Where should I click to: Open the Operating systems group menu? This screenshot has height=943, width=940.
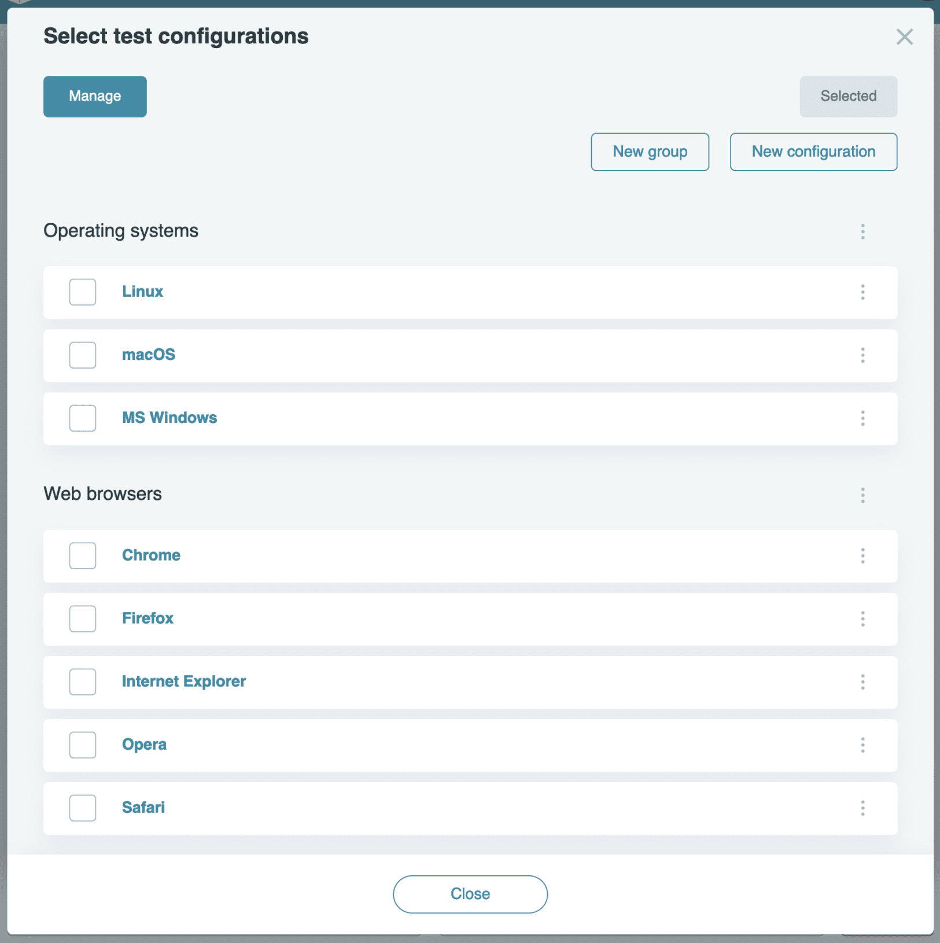(862, 231)
